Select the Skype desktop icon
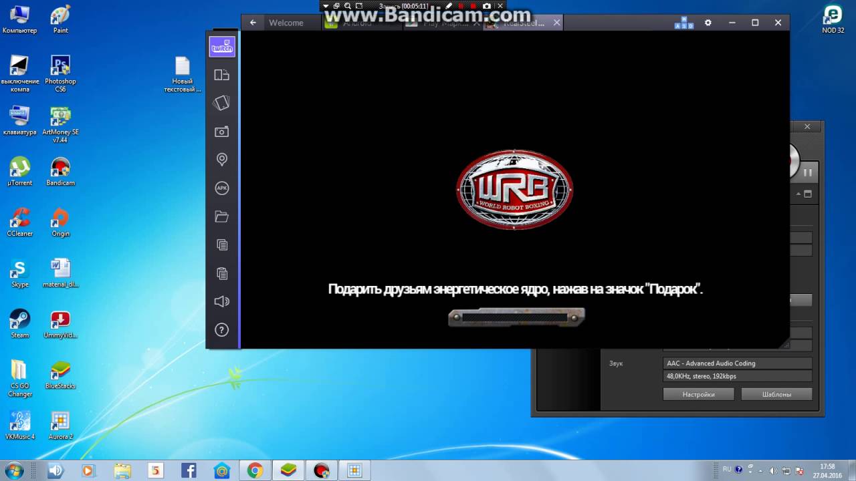This screenshot has height=481, width=856. pos(20,273)
